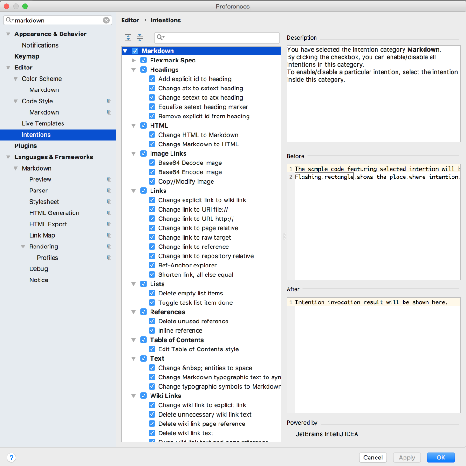This screenshot has width=466, height=466.
Task: Collapse the Markdown intention category
Action: [125, 51]
